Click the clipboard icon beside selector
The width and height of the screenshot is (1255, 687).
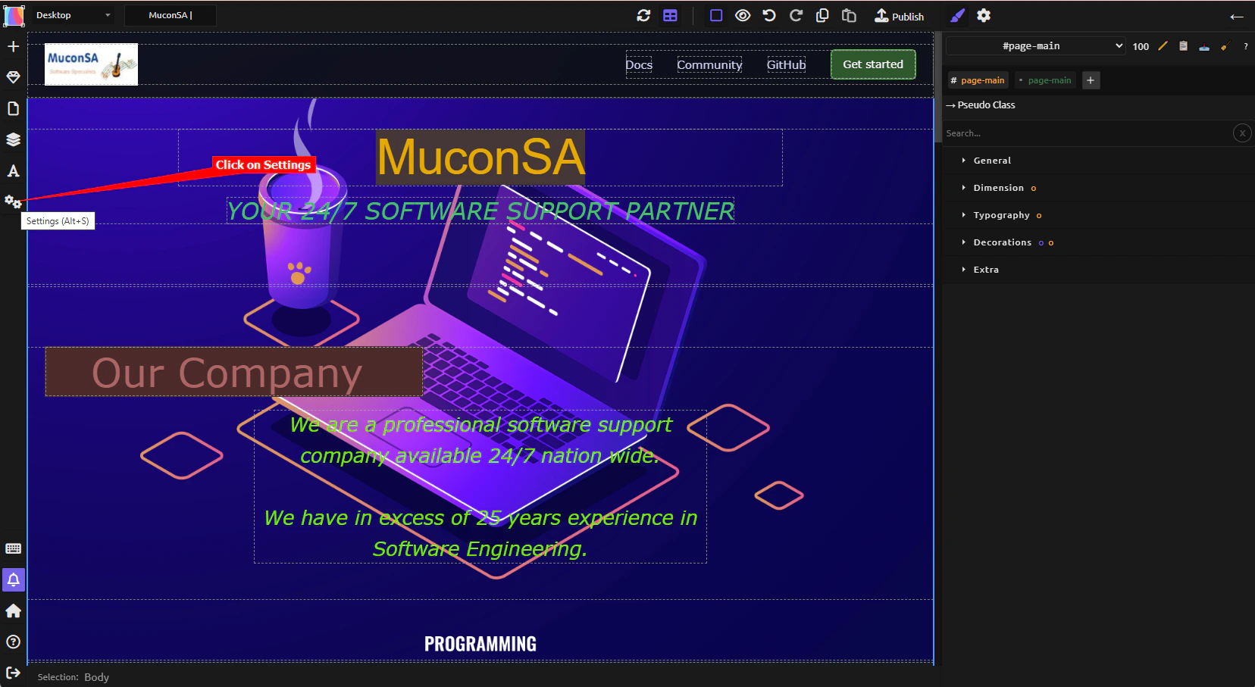coord(1183,46)
